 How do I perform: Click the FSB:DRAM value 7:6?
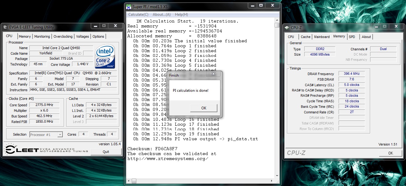[352, 79]
